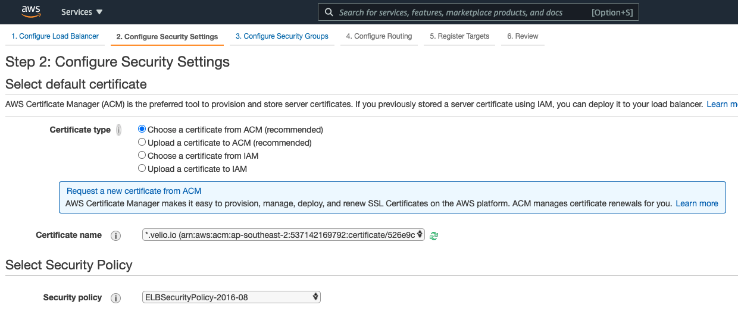The image size is (738, 333).
Task: Select Upload a certificate to IAM
Action: (x=142, y=169)
